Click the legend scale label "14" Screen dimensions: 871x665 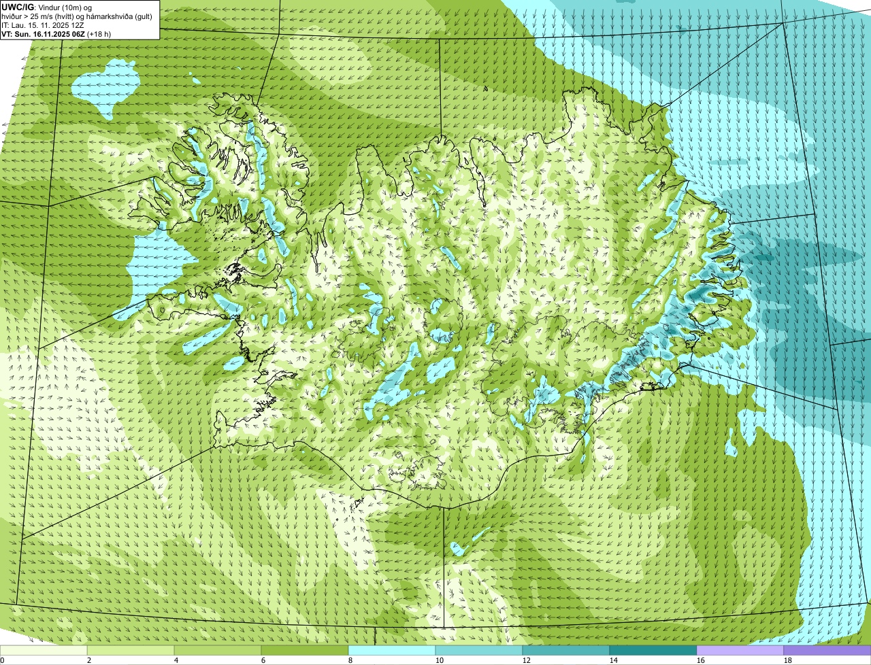pos(614,660)
